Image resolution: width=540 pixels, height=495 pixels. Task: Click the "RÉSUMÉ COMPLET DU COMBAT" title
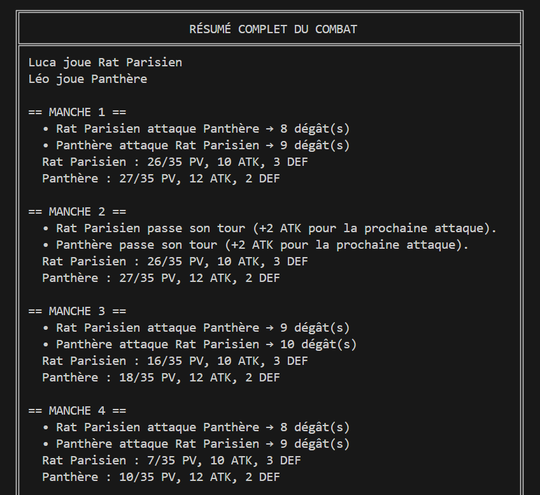pyautogui.click(x=273, y=29)
